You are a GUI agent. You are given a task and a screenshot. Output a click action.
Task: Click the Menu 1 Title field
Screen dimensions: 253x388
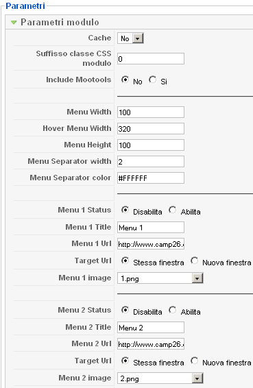click(151, 227)
